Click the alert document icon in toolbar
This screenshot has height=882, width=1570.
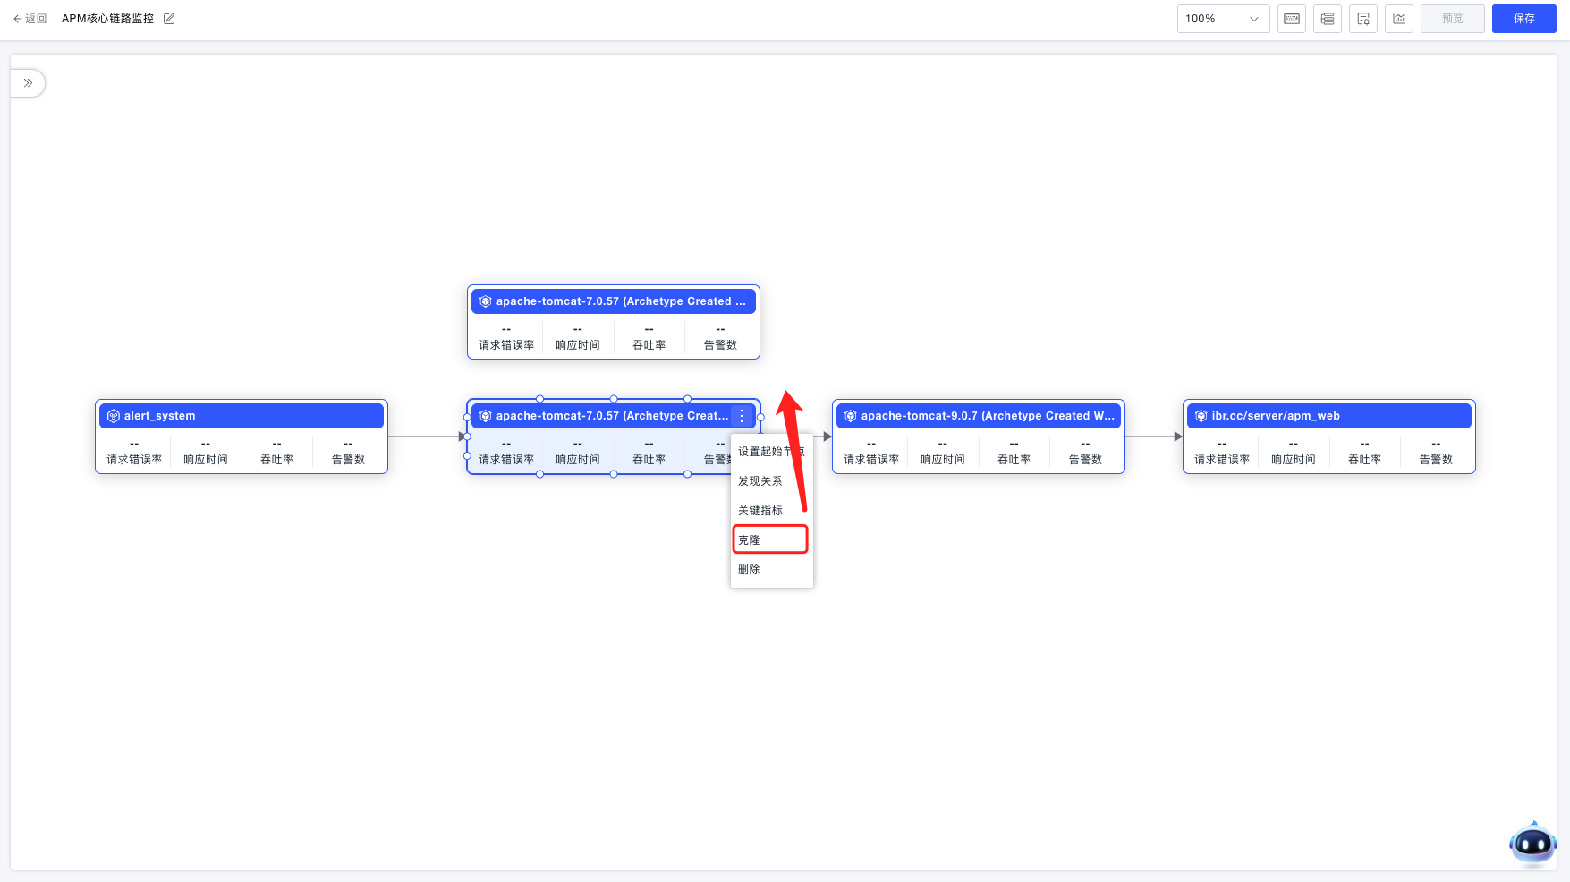pos(1362,19)
